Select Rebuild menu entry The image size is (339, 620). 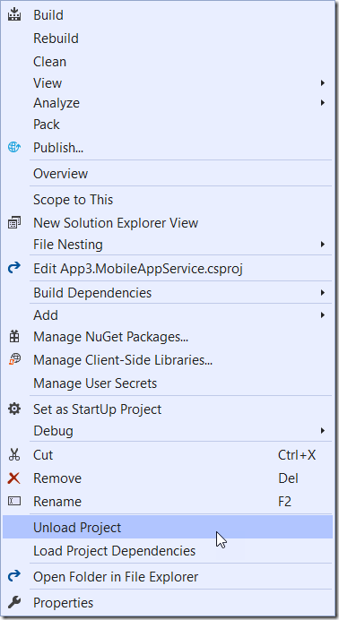click(x=168, y=39)
